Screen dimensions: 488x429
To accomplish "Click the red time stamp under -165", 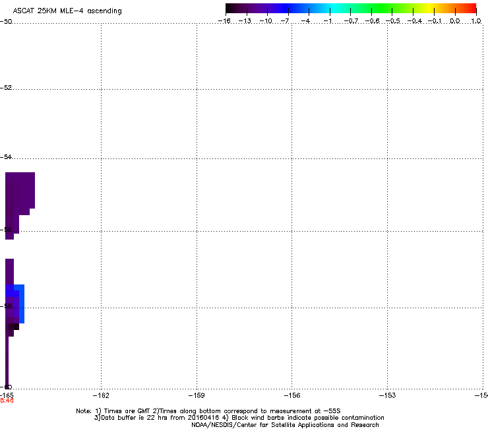I will click(x=7, y=401).
